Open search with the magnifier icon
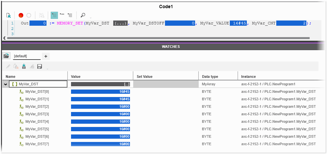The image size is (327, 154). (83, 15)
